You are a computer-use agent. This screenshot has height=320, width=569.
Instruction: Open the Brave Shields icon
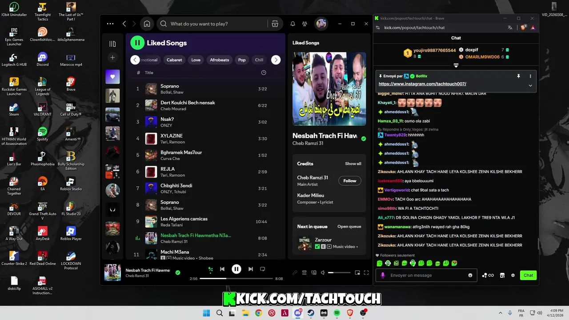pos(524,28)
